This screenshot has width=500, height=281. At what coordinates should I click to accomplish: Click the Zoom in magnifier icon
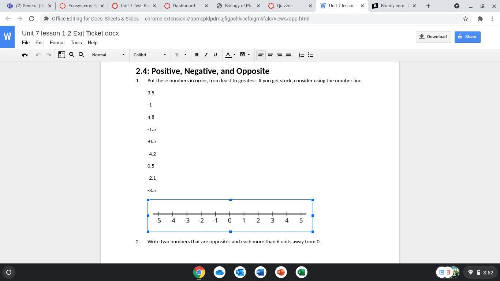(72, 55)
